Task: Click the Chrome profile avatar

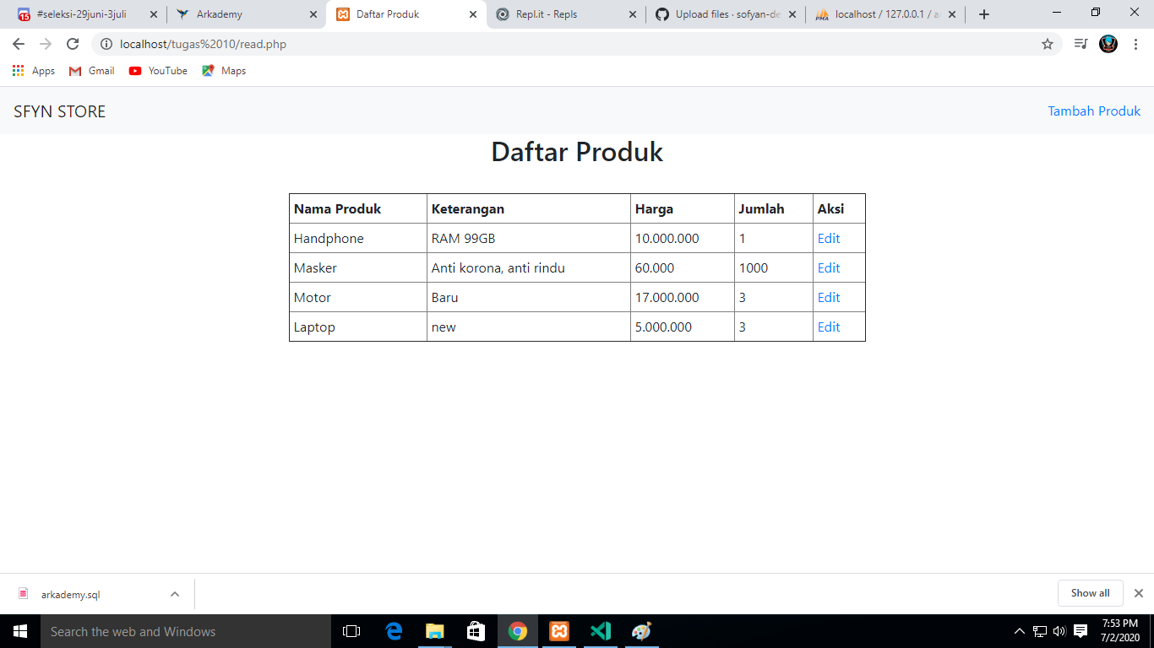Action: (x=1108, y=44)
